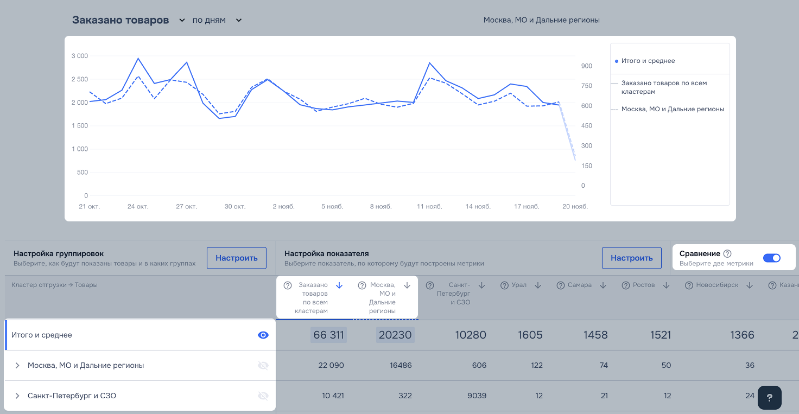Click Настроить button for Настройка группировок
This screenshot has height=414, width=799.
click(237, 258)
